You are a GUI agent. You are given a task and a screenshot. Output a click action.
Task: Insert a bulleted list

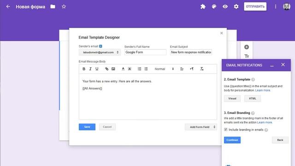click(146, 69)
